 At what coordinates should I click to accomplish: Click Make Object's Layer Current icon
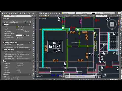tap(32, 16)
